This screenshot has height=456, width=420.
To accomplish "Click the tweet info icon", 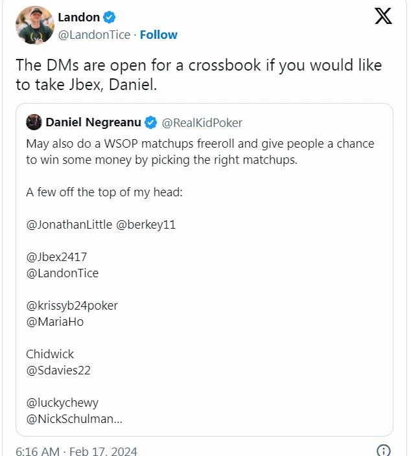I will [384, 450].
